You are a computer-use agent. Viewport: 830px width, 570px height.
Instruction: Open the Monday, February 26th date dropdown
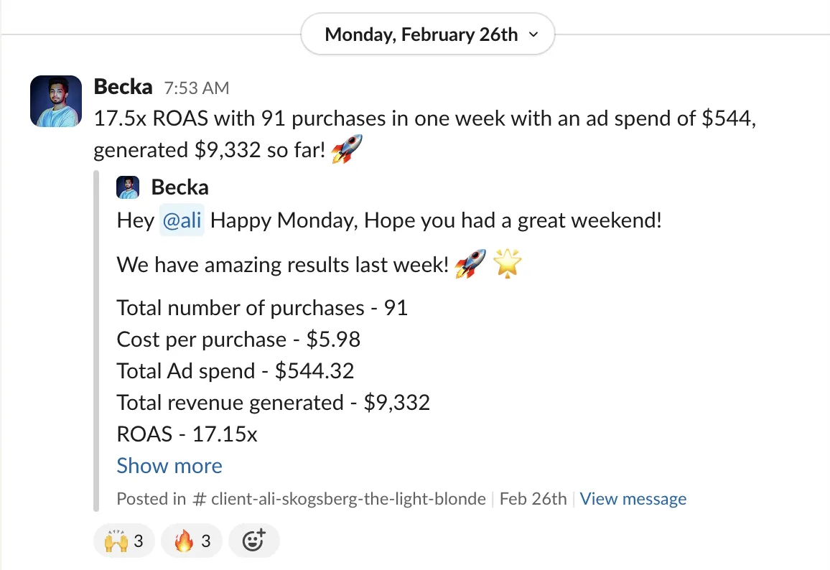pos(427,34)
